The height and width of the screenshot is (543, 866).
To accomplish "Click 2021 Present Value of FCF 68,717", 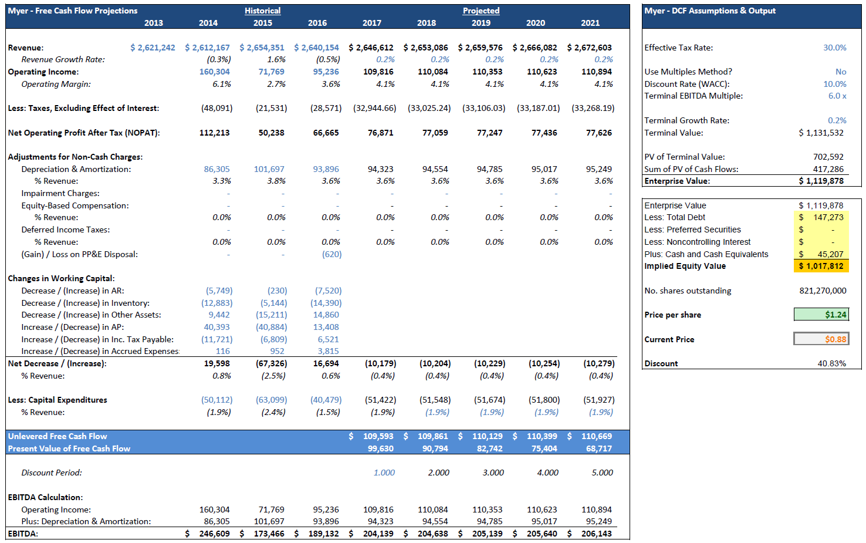I will tap(598, 448).
